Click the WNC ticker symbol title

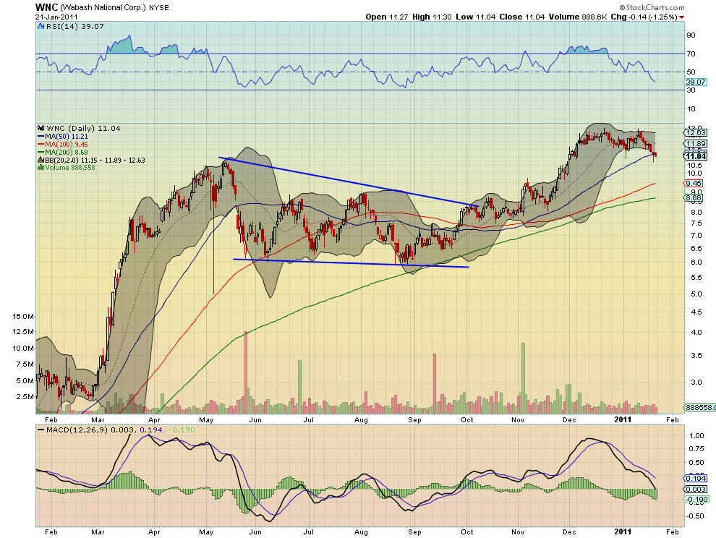tap(46, 7)
